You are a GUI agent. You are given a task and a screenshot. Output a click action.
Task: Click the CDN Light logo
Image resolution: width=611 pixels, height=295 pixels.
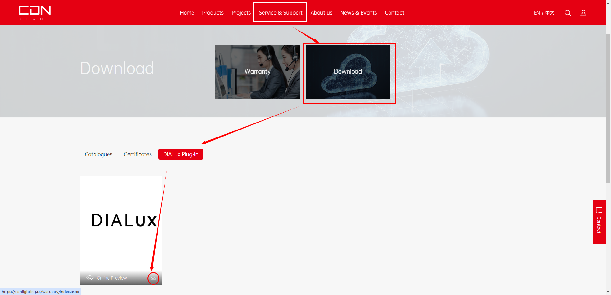pyautogui.click(x=35, y=13)
